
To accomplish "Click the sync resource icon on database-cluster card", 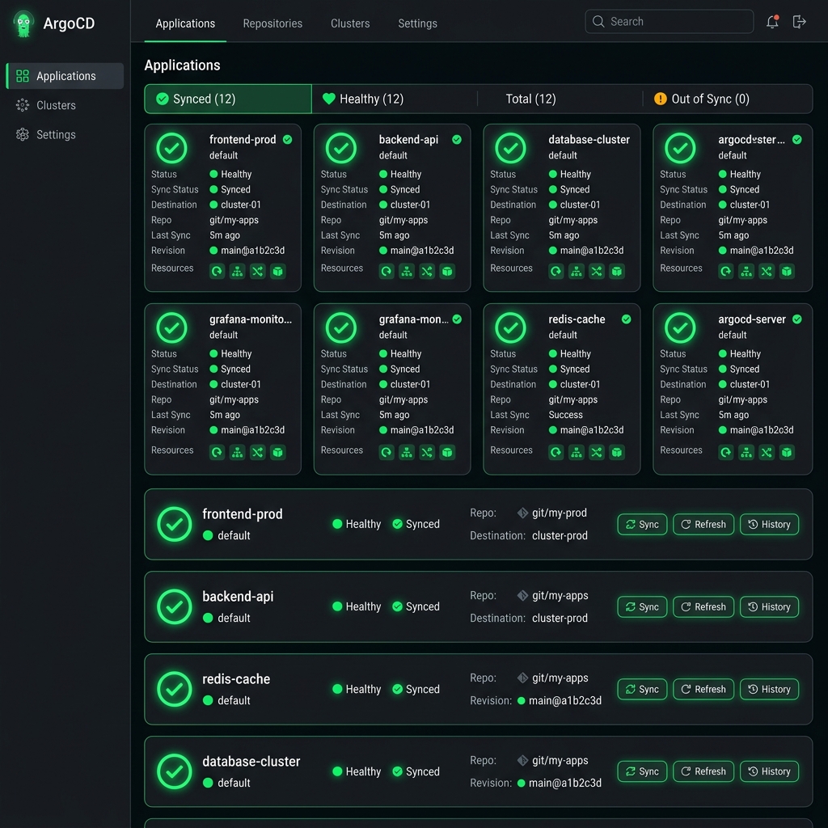I will coord(556,272).
